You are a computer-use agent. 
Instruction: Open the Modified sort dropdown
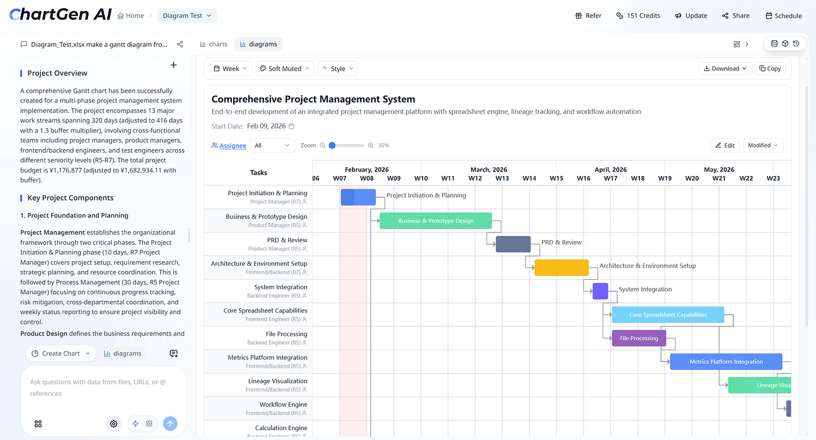point(764,146)
